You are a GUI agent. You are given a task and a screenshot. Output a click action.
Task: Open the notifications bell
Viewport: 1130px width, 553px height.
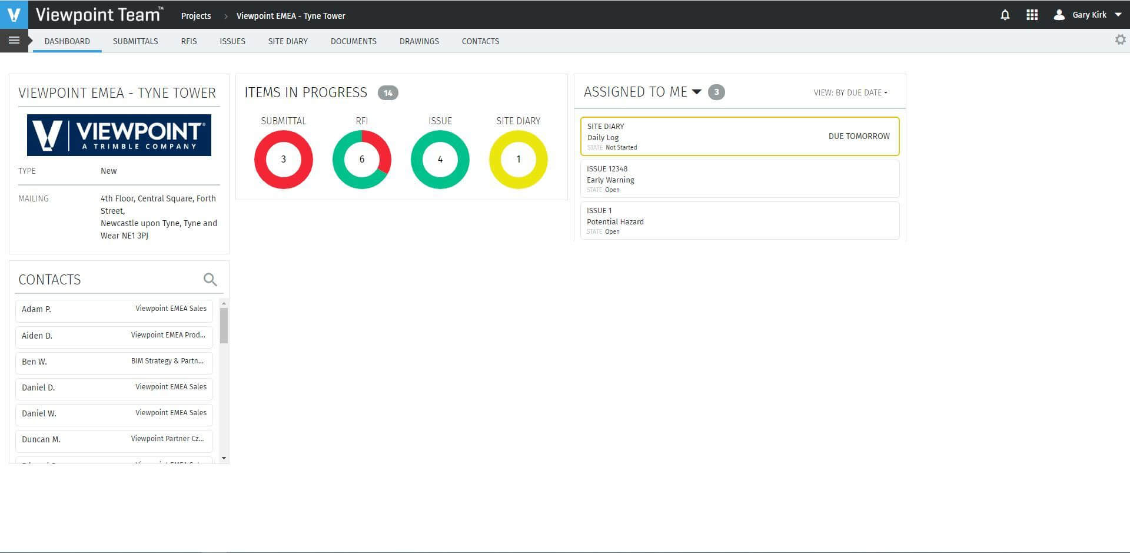1005,15
